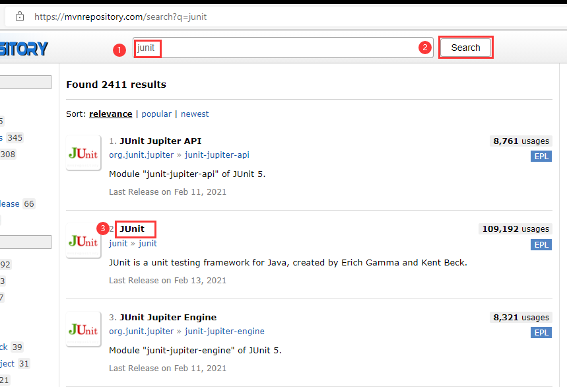567x387 pixels.
Task: Open the junit-jupiter-engine artifact link
Action: coord(224,332)
